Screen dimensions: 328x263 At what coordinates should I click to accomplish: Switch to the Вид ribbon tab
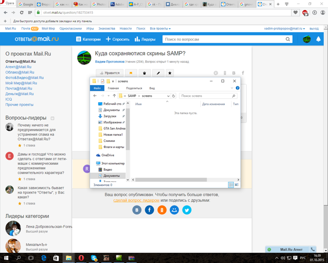click(152, 88)
